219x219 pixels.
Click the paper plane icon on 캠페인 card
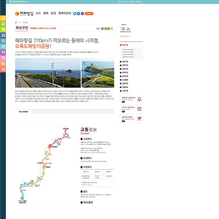coord(139,119)
